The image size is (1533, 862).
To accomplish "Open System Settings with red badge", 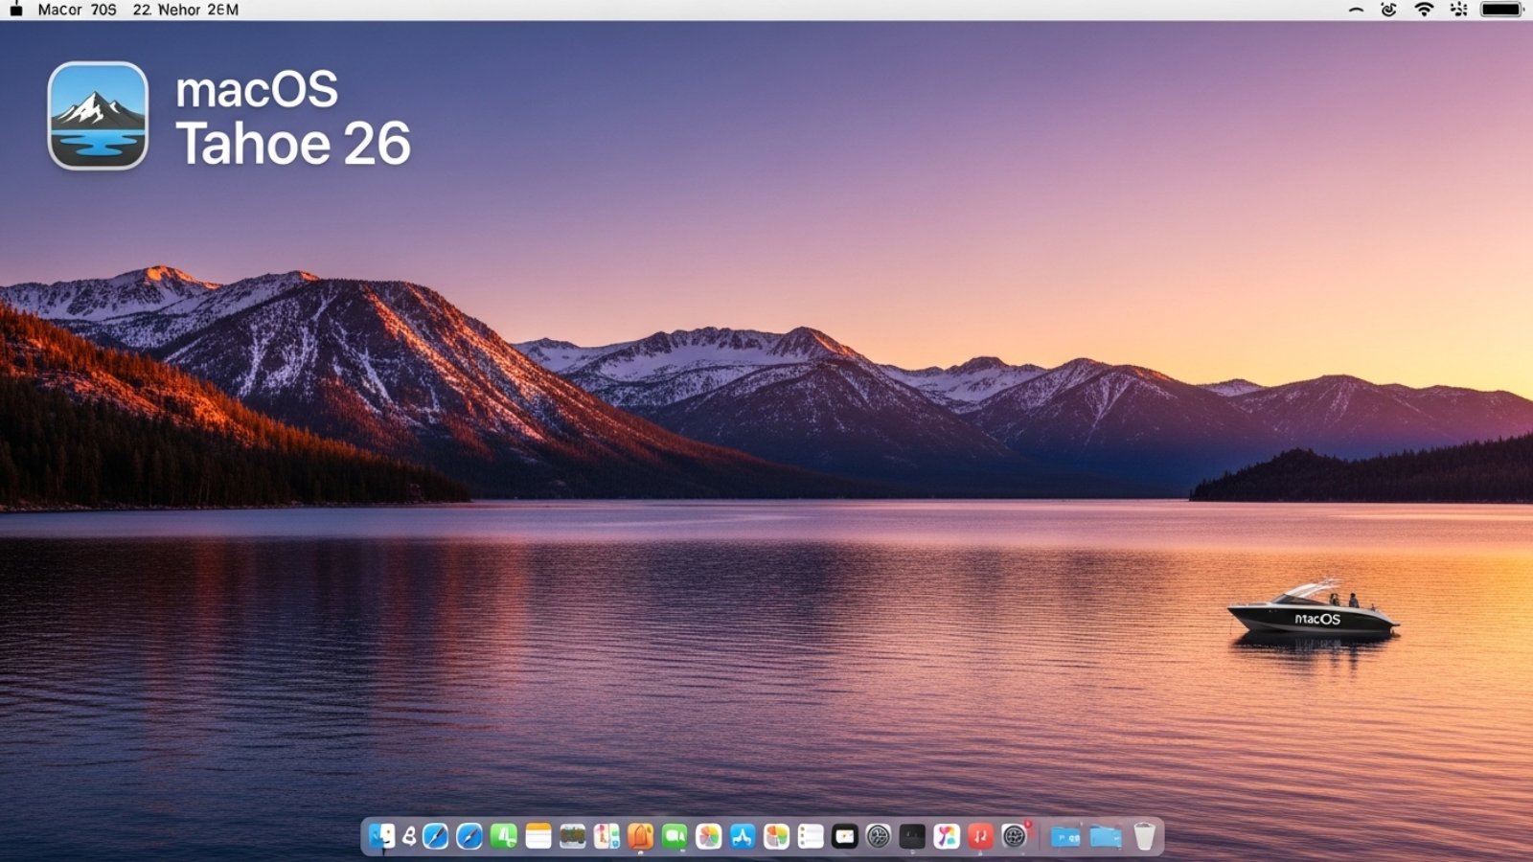I will 1015,836.
